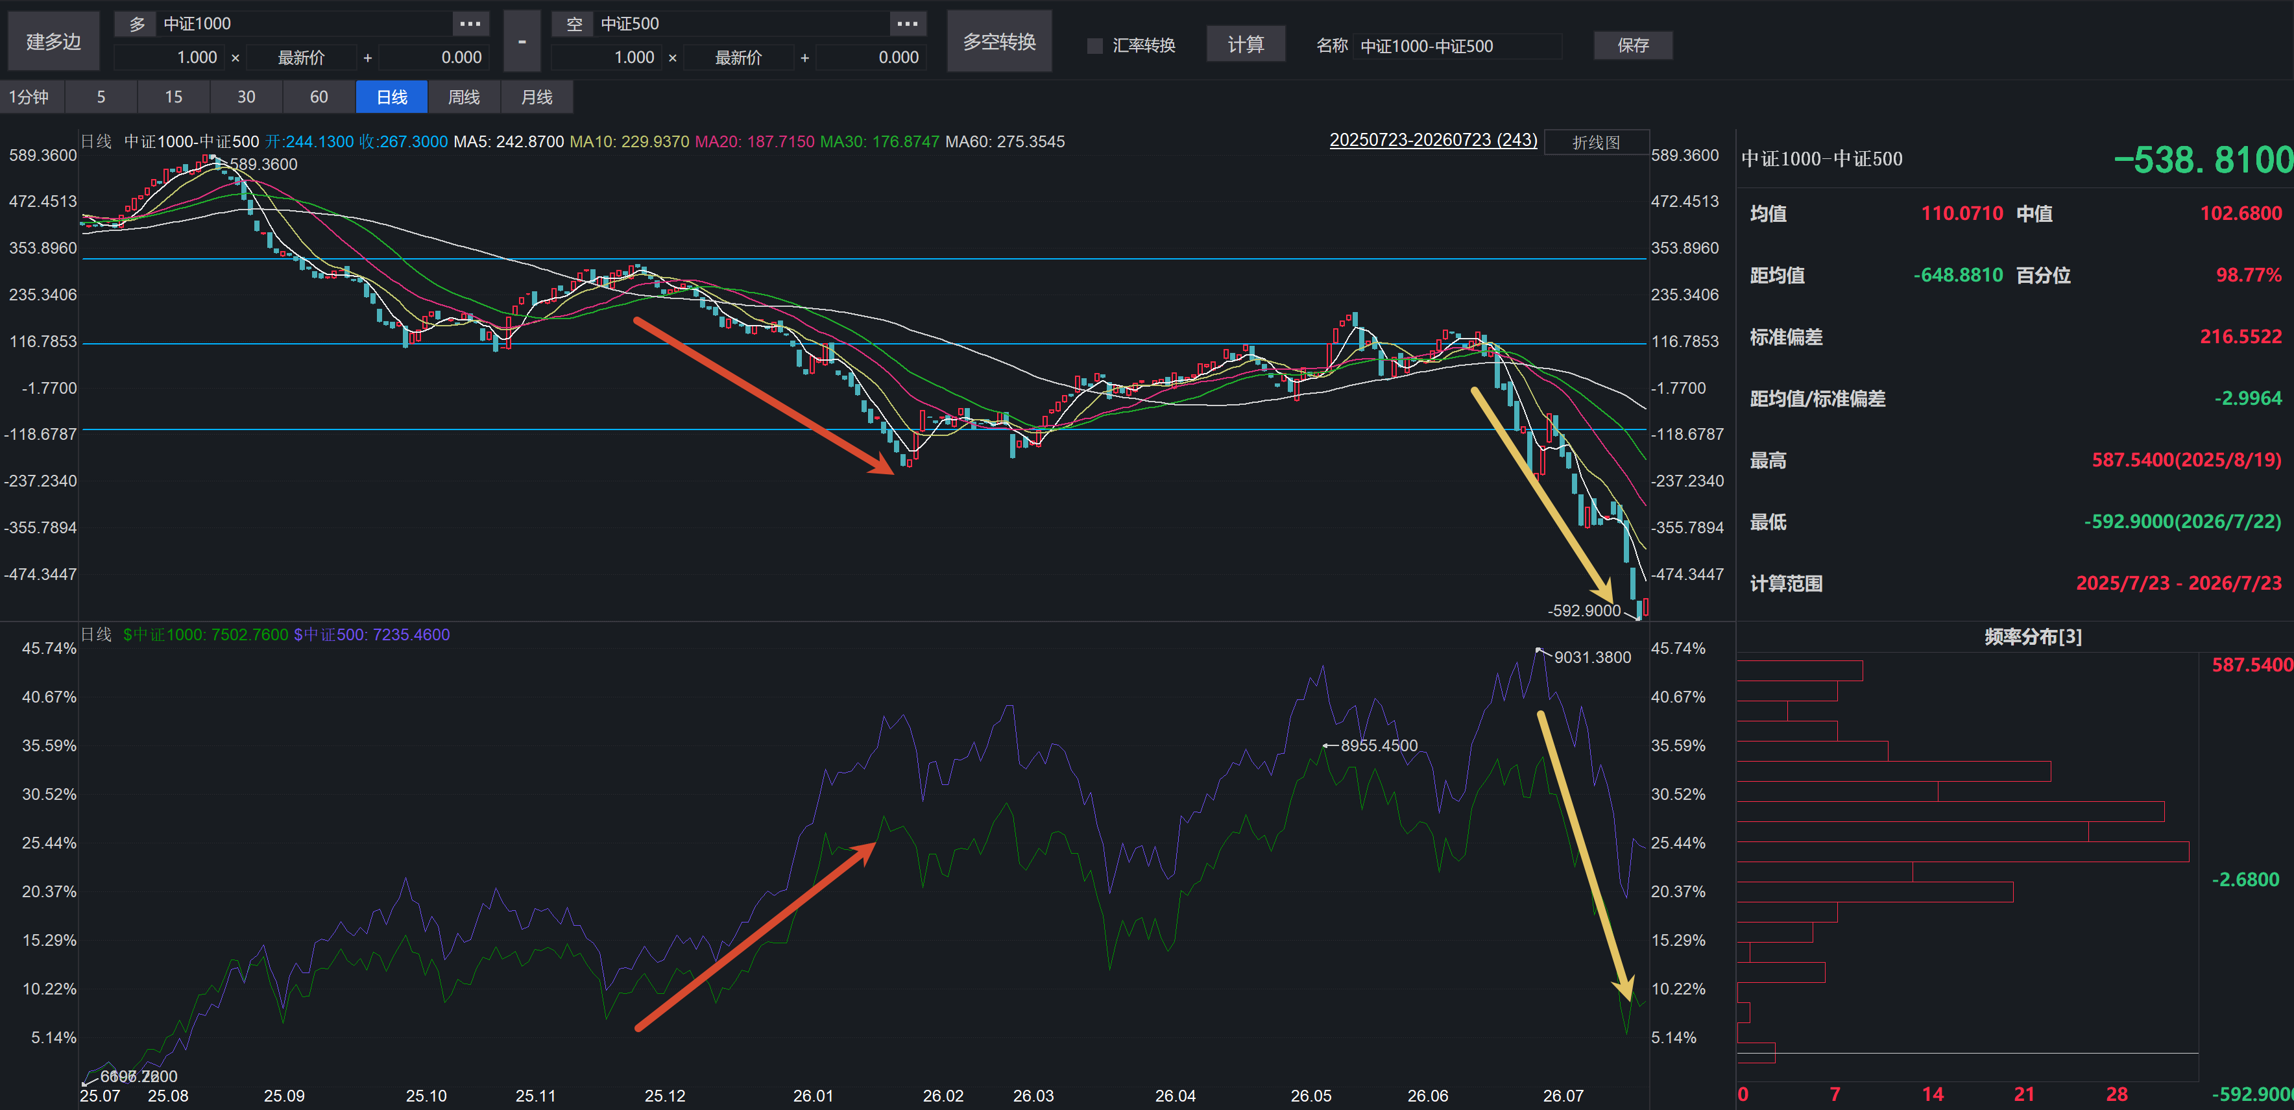
Task: Select the 30 minute timeframe tab
Action: click(247, 97)
